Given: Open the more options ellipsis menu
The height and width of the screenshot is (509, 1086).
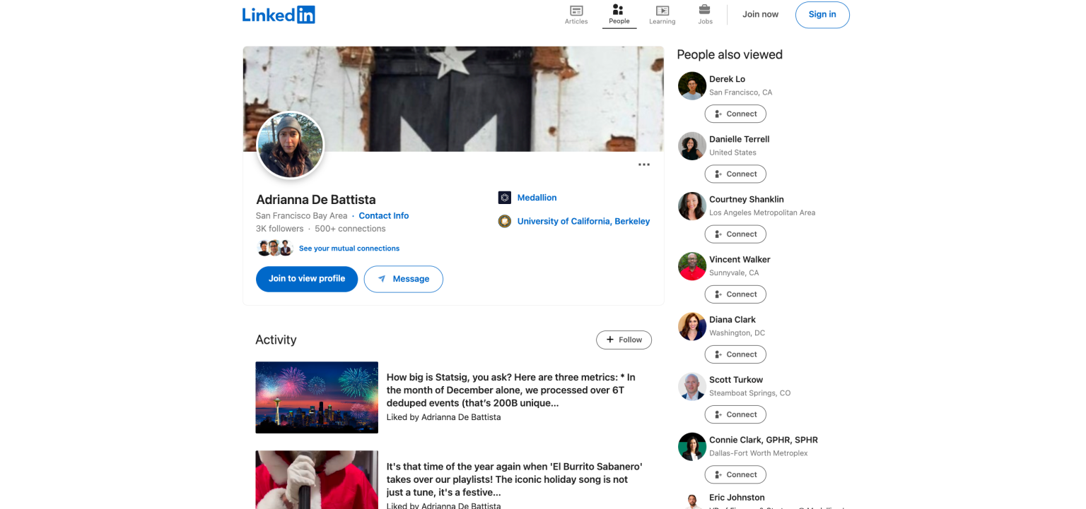Looking at the screenshot, I should pos(644,164).
